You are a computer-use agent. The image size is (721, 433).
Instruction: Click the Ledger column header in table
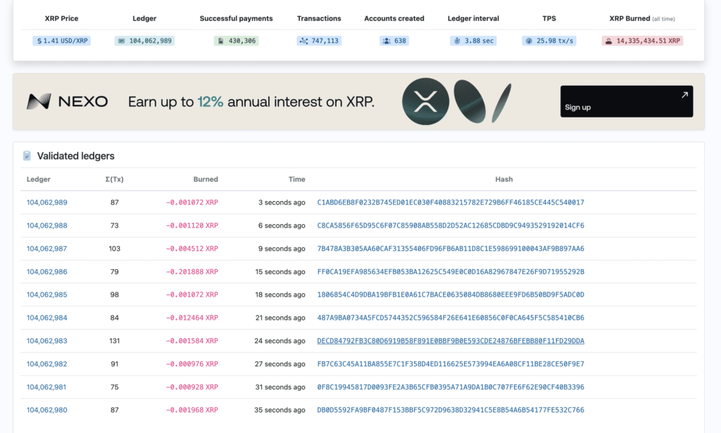pyautogui.click(x=39, y=179)
